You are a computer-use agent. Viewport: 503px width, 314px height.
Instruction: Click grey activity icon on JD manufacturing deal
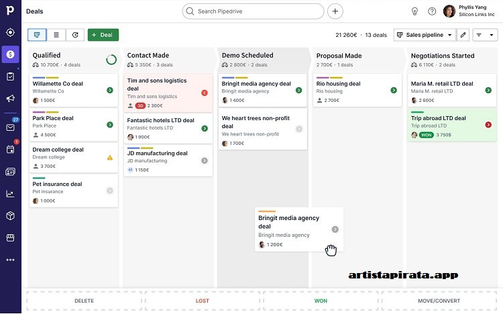[x=205, y=160]
